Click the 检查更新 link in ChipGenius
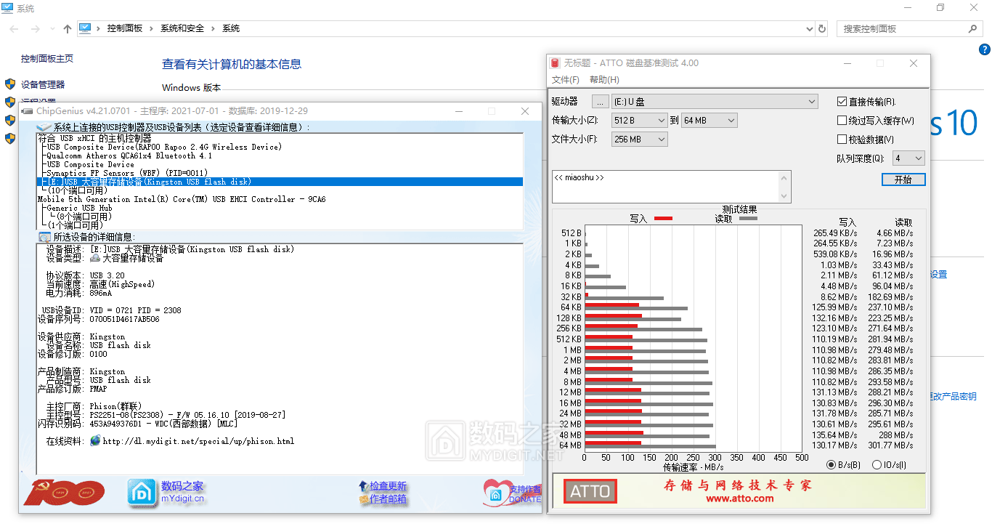The image size is (992, 529). (388, 486)
